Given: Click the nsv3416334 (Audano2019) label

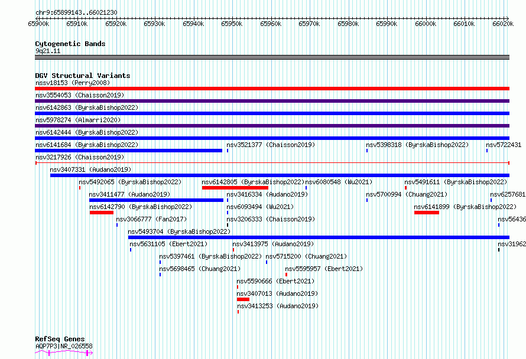Looking at the screenshot, I should tap(267, 194).
